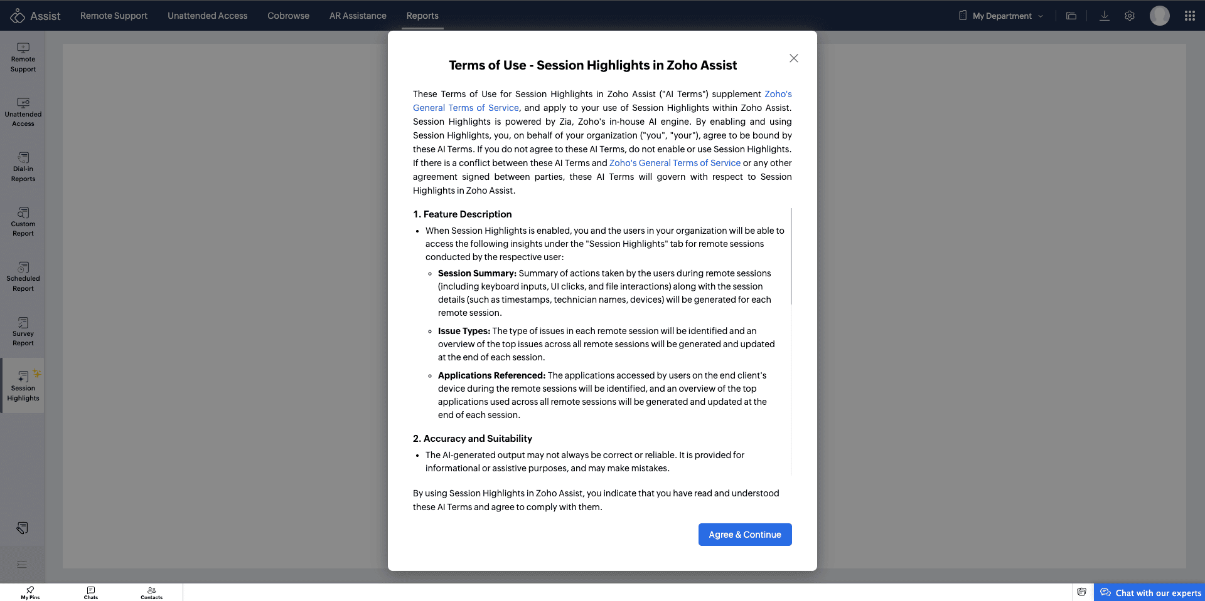
Task: Click the '2. Accuracy and Suitability' heading
Action: [x=473, y=439]
